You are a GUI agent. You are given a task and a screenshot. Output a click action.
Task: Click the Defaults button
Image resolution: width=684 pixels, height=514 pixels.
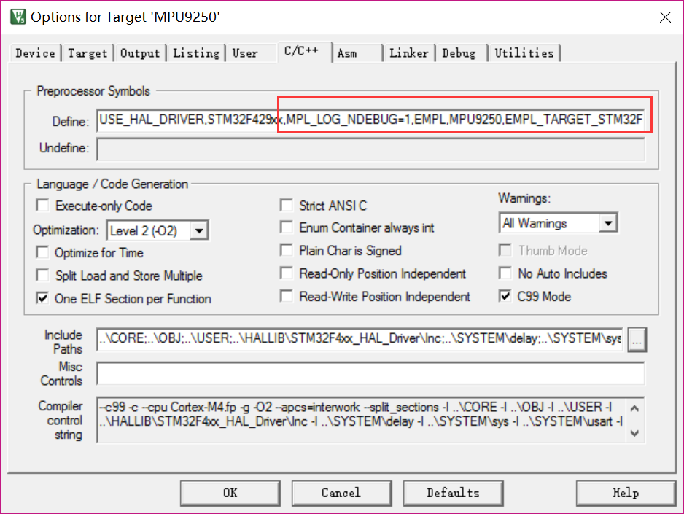[x=454, y=493]
